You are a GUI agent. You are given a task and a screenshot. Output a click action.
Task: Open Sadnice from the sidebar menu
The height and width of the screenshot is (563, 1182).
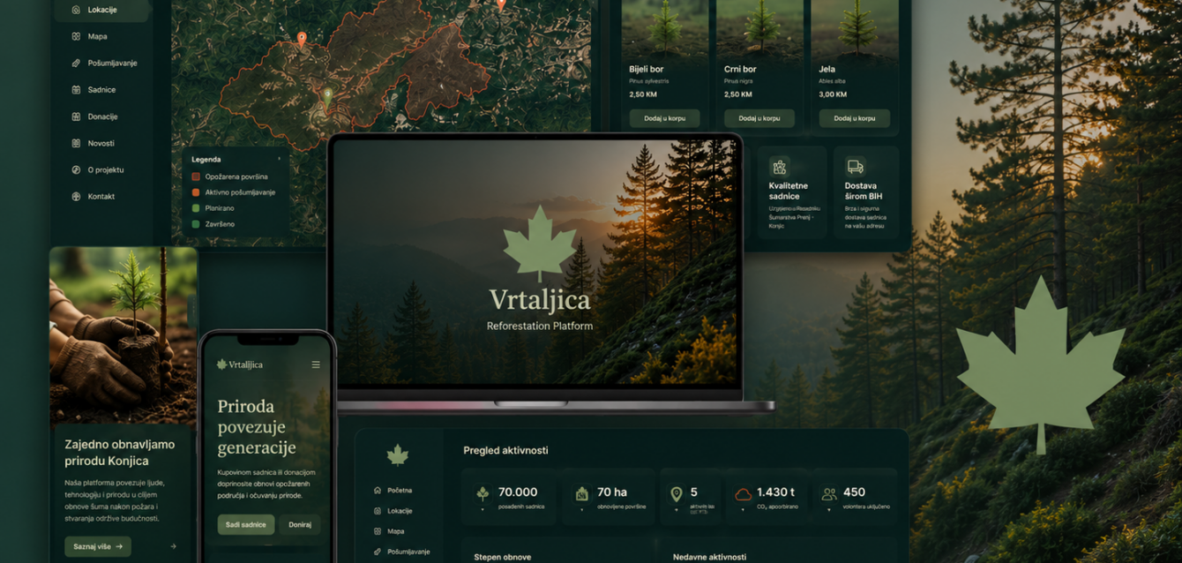tap(101, 90)
